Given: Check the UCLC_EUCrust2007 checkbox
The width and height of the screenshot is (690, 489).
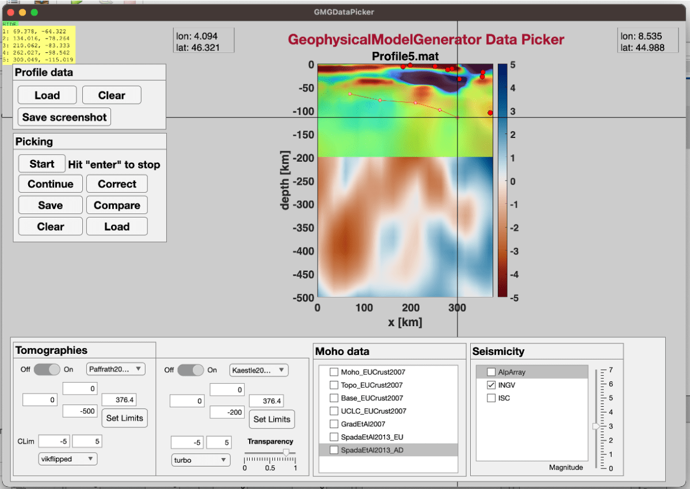Looking at the screenshot, I should pyautogui.click(x=334, y=411).
